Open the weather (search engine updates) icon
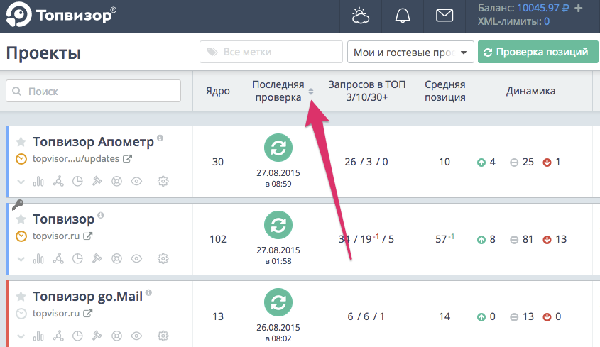This screenshot has width=600, height=347. [x=361, y=16]
